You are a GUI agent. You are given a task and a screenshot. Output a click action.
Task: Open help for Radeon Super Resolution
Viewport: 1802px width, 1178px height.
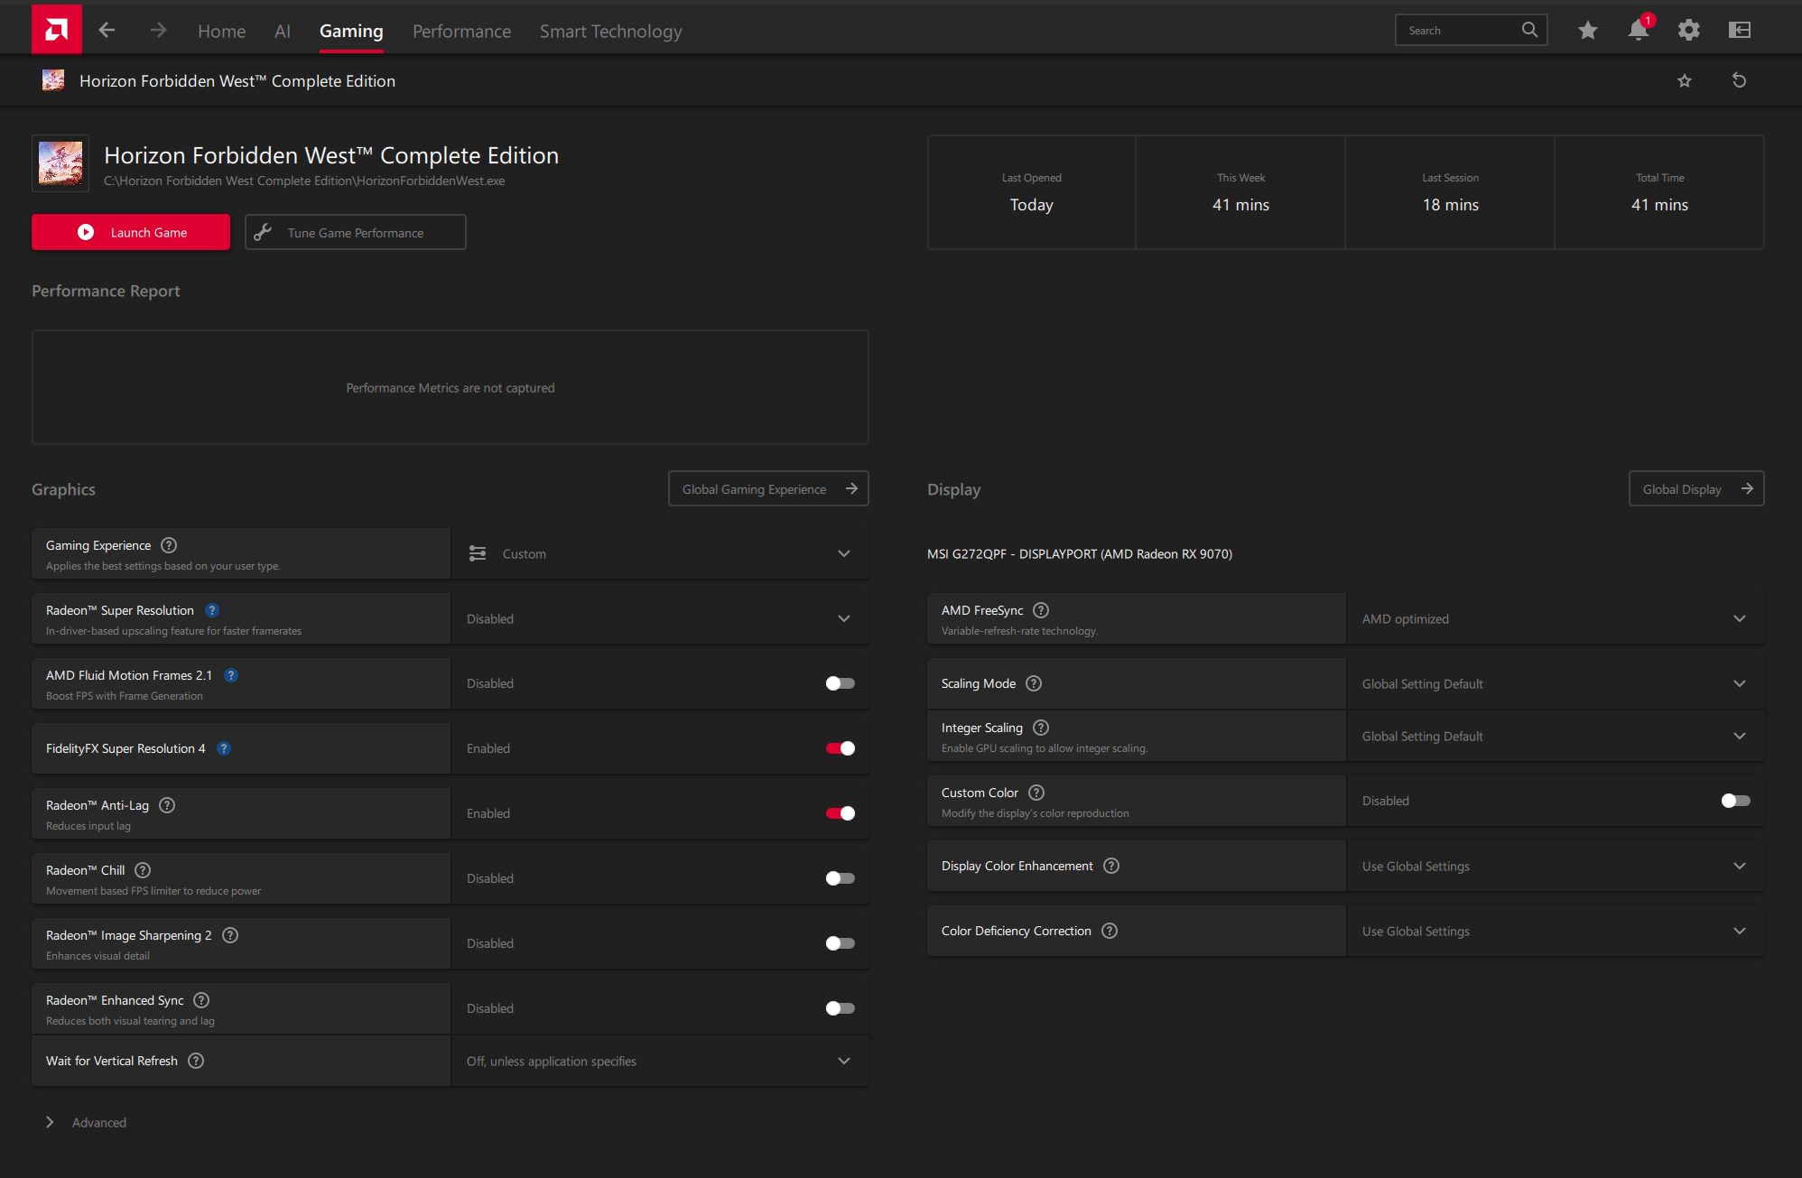(x=212, y=610)
